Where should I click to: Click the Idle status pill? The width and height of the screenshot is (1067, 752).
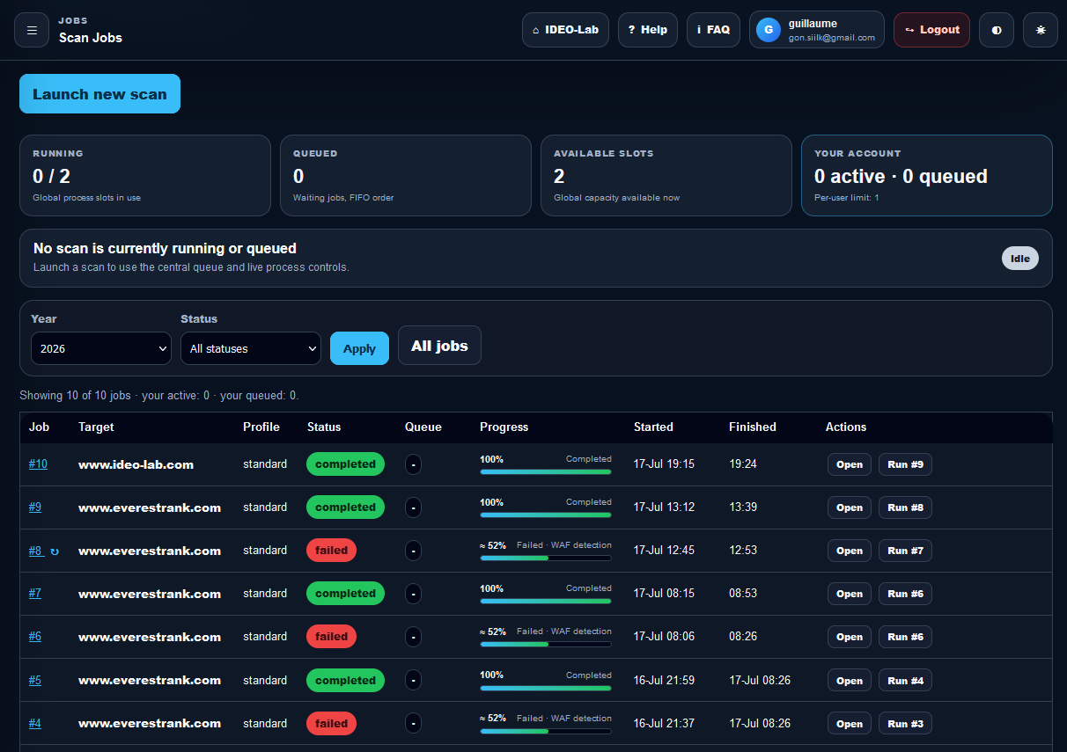point(1020,259)
